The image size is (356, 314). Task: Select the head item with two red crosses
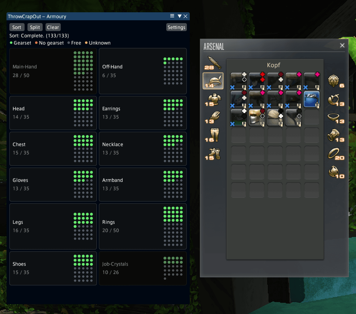257,81
